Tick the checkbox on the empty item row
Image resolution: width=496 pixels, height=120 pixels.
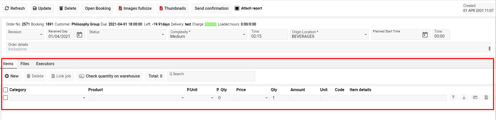(5, 98)
